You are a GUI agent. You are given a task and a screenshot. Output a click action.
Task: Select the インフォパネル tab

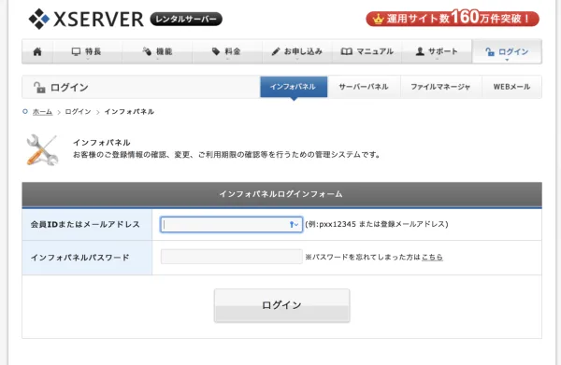(294, 87)
